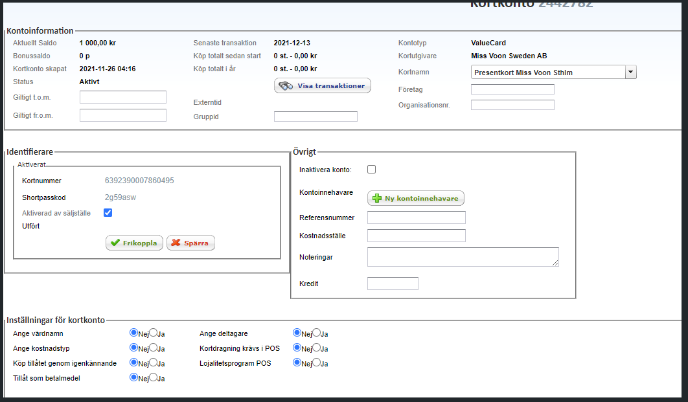Click the binoculars icon on Visa transaktioner
This screenshot has height=402, width=688.
(286, 86)
